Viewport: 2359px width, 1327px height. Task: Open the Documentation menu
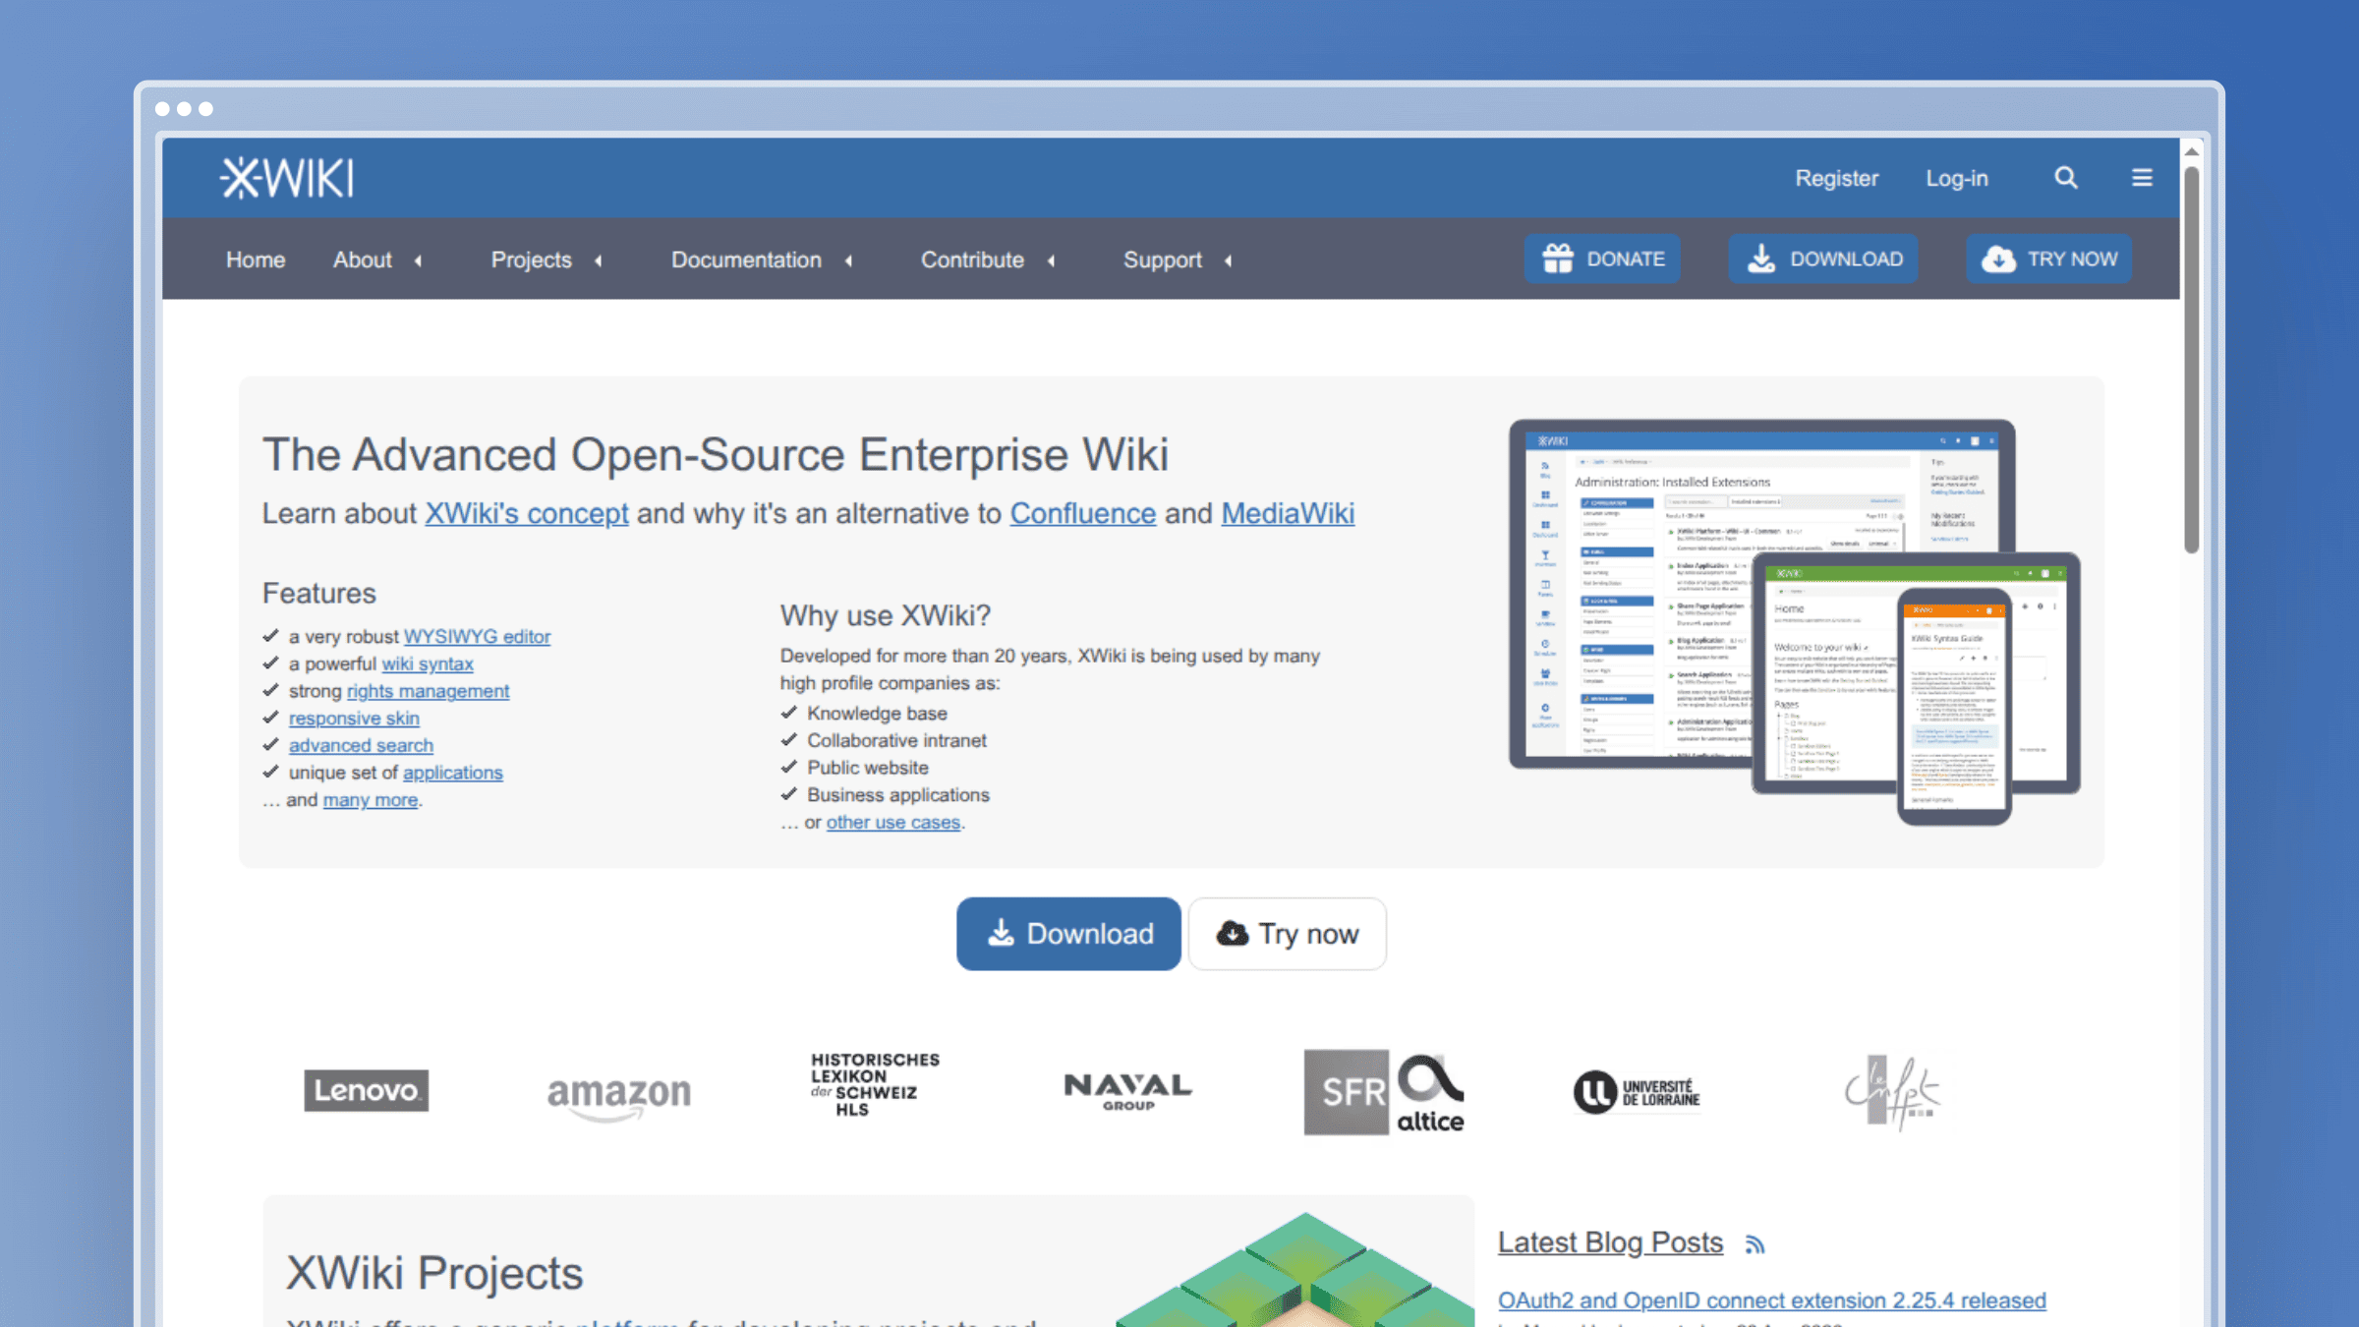click(x=746, y=260)
